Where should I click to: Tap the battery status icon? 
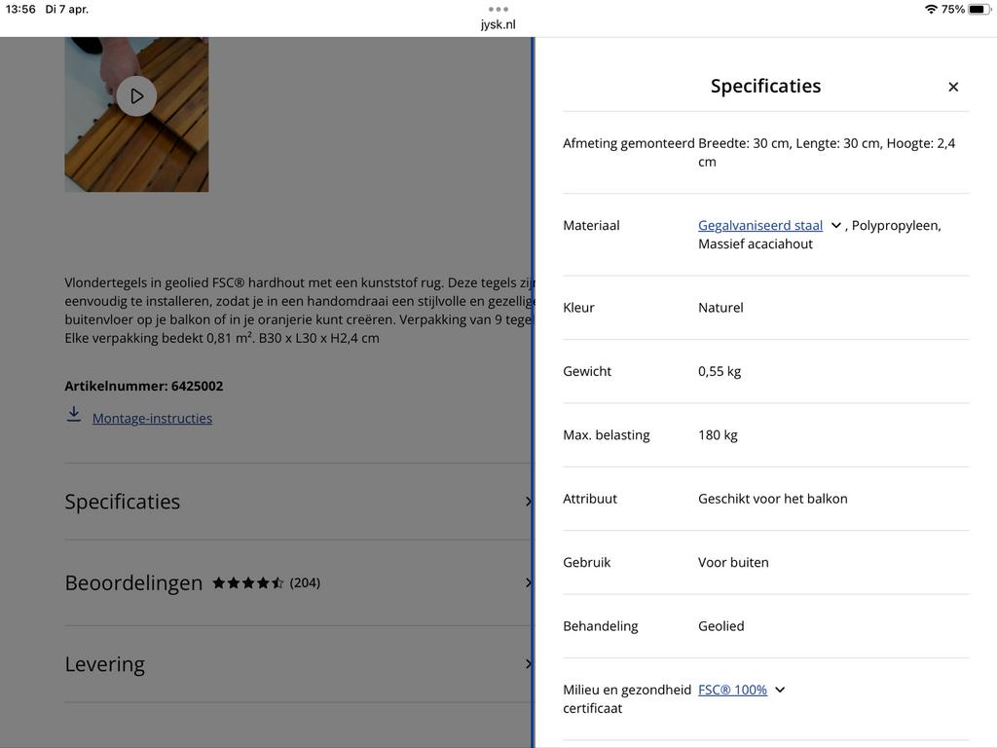978,9
